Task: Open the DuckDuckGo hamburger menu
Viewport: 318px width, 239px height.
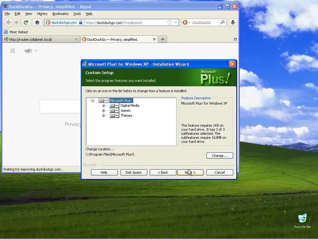Action: (12, 51)
